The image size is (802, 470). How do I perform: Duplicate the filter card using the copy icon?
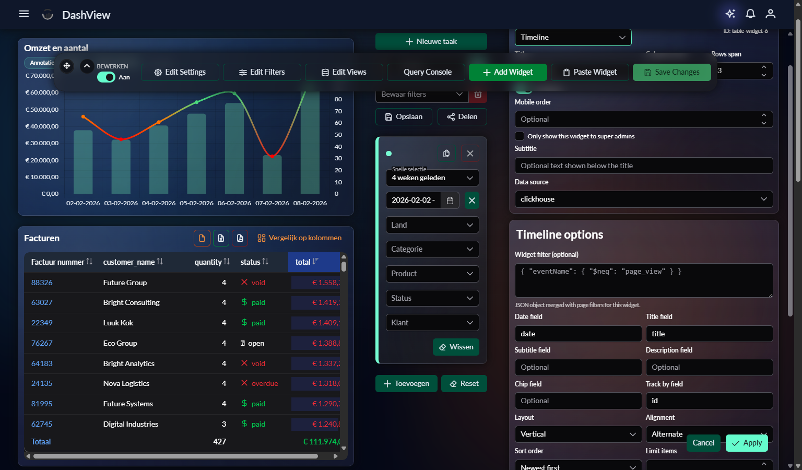click(446, 153)
